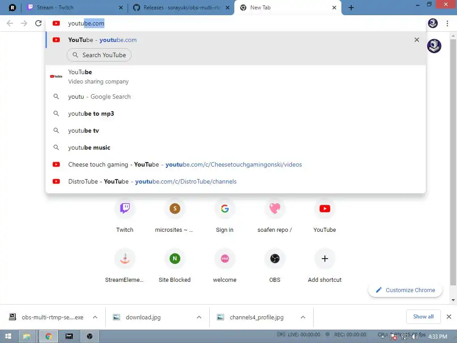Image resolution: width=457 pixels, height=343 pixels.
Task: Remove the youtube.com suggestion with its X
Action: point(417,40)
